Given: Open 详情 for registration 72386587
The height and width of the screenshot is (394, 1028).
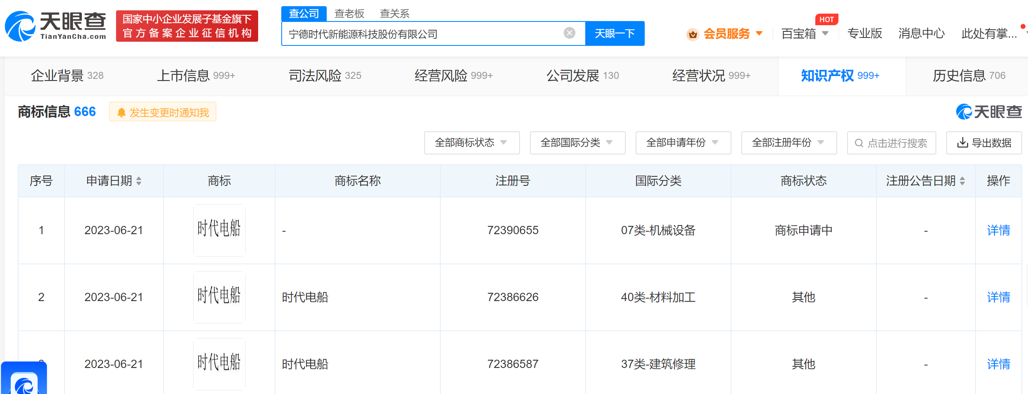Looking at the screenshot, I should coord(998,364).
